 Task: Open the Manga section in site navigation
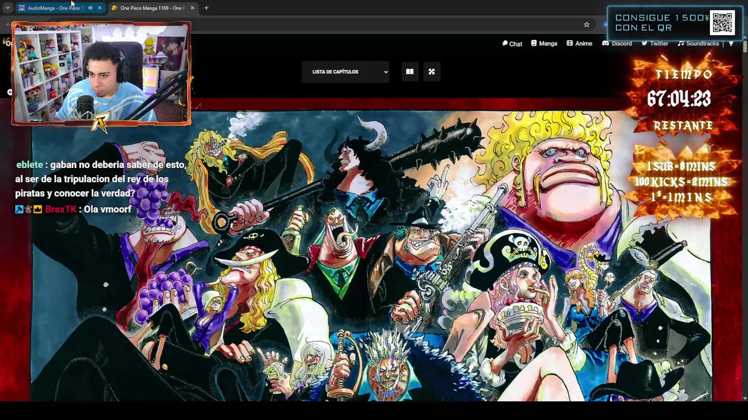click(544, 44)
